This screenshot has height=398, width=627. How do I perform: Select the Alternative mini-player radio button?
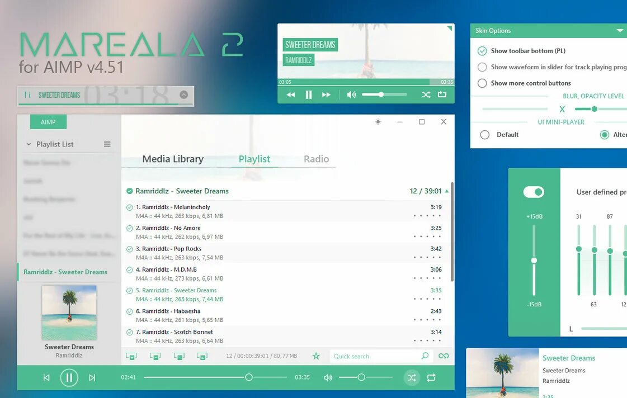click(x=605, y=135)
